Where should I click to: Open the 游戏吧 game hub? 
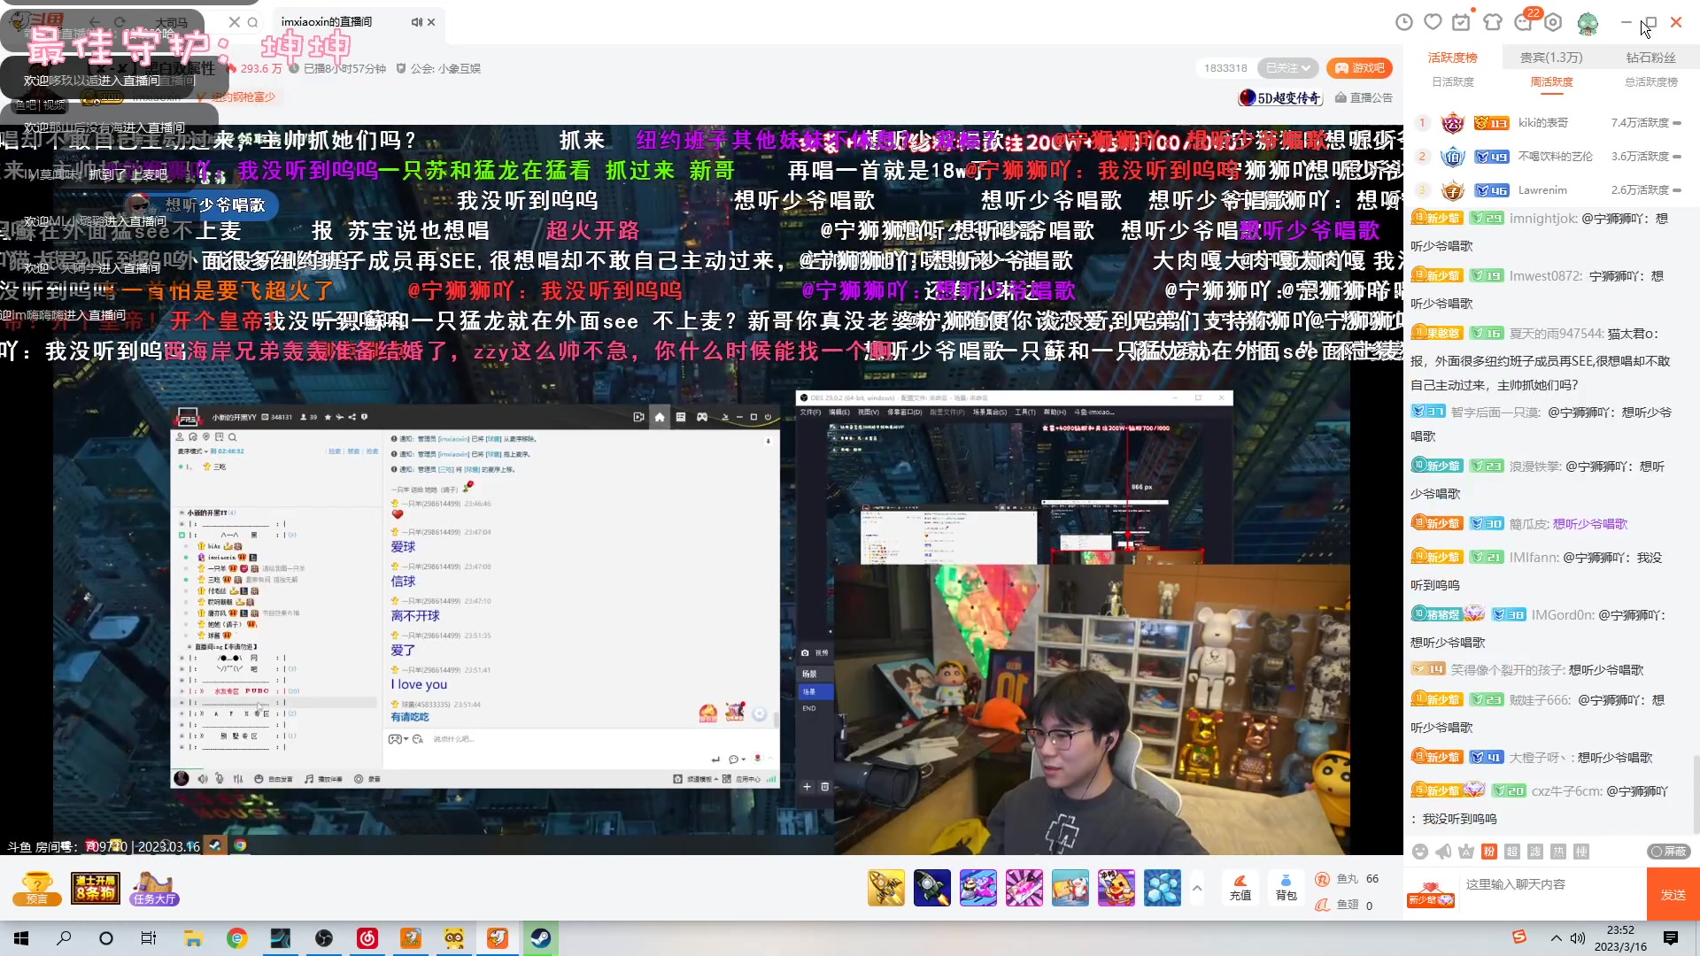pyautogui.click(x=1360, y=68)
